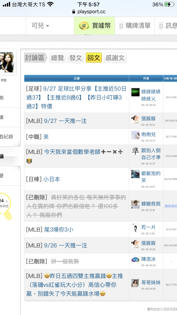Click 爺爺泡的茶's avatar

(136, 174)
